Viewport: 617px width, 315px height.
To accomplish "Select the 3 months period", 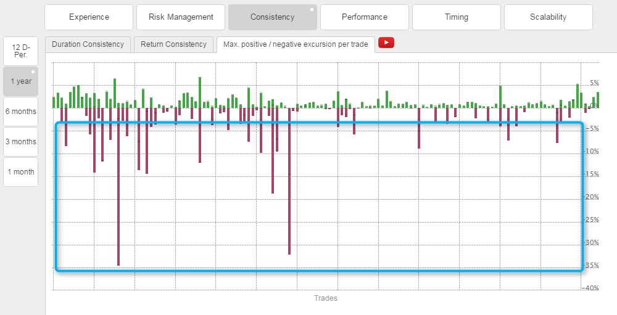I will coord(20,142).
